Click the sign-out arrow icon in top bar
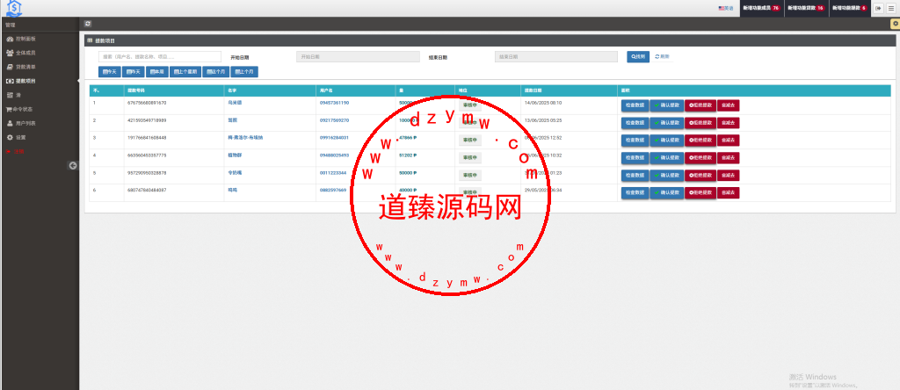 [x=878, y=8]
